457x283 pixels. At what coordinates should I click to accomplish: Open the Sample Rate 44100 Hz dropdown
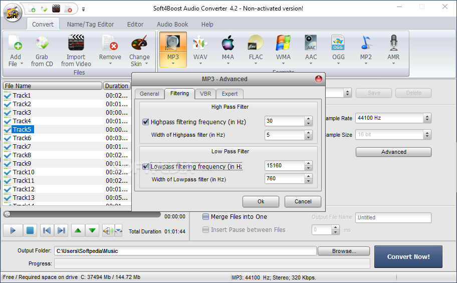click(x=427, y=118)
